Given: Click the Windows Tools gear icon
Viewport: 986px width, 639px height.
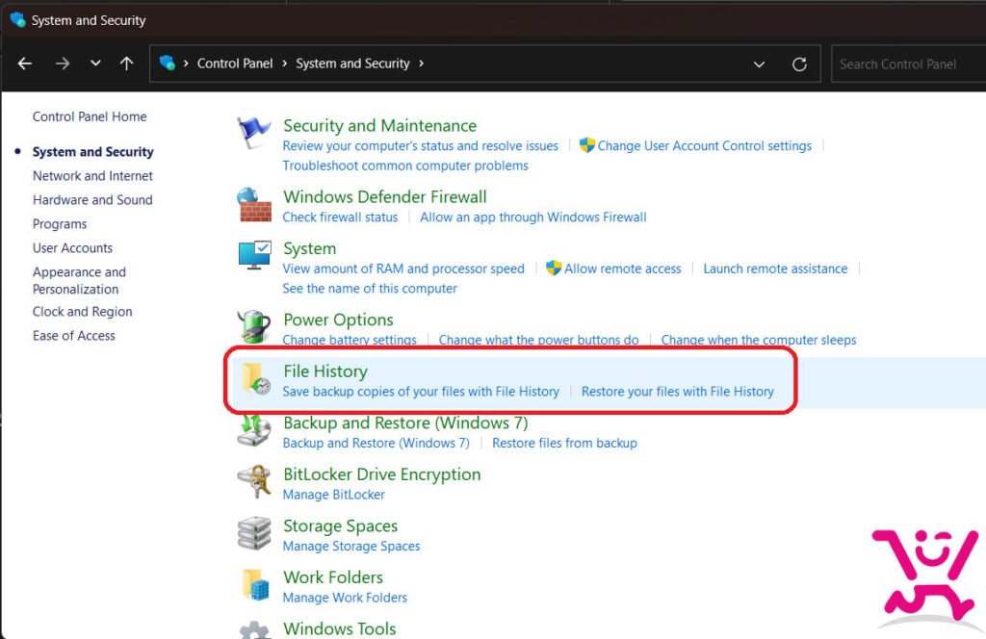Looking at the screenshot, I should 254,630.
